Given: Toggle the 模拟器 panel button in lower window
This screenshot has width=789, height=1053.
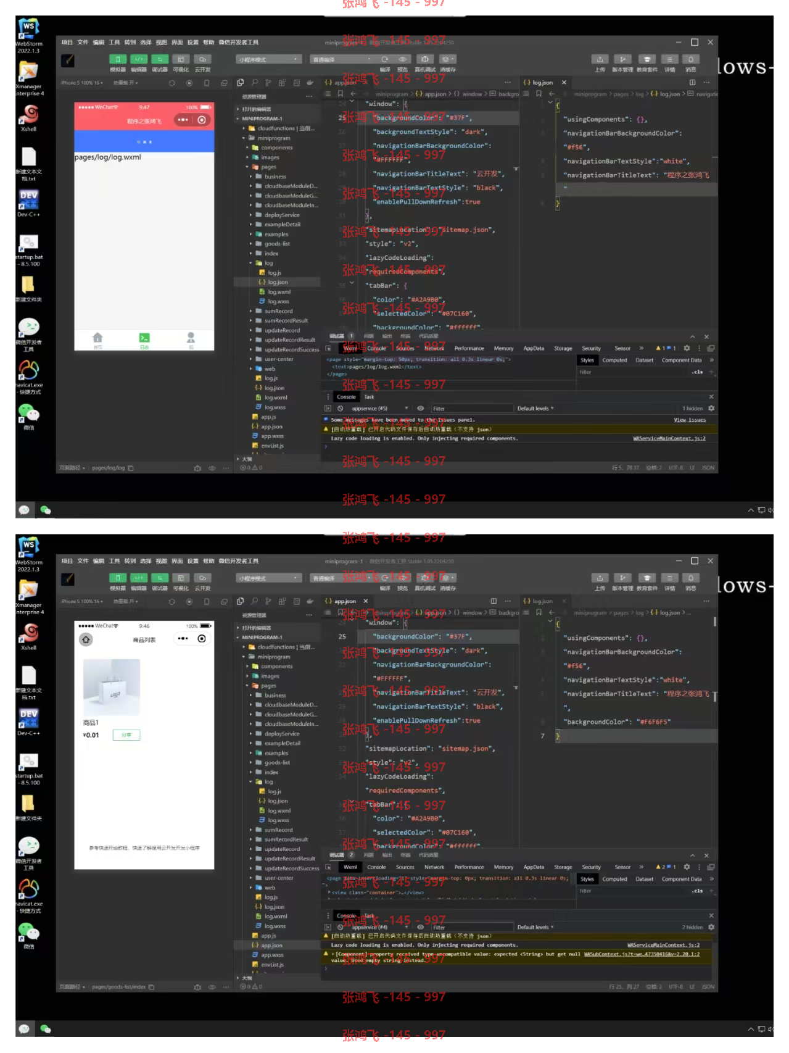Looking at the screenshot, I should point(118,578).
